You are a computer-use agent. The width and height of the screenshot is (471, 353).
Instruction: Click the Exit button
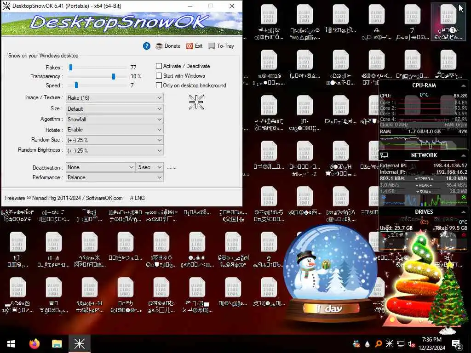[195, 46]
